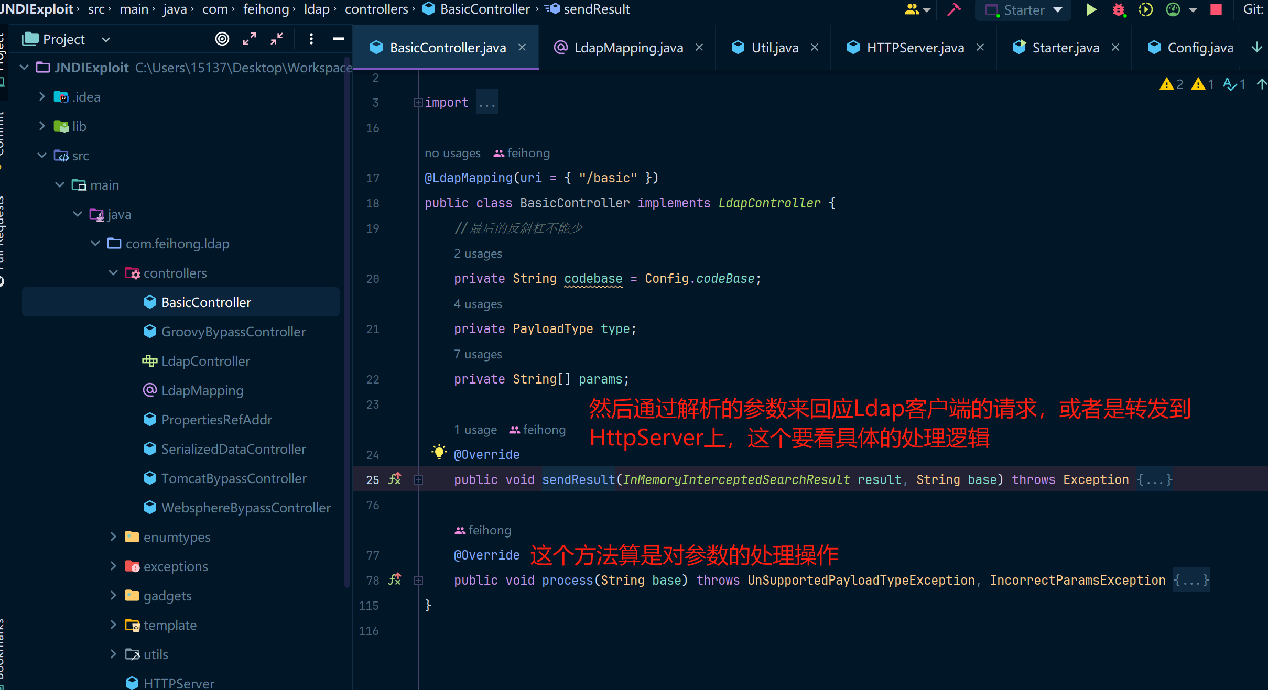This screenshot has height=690, width=1268.
Task: Open PropertiesRefAddr class in tree
Action: pos(216,420)
